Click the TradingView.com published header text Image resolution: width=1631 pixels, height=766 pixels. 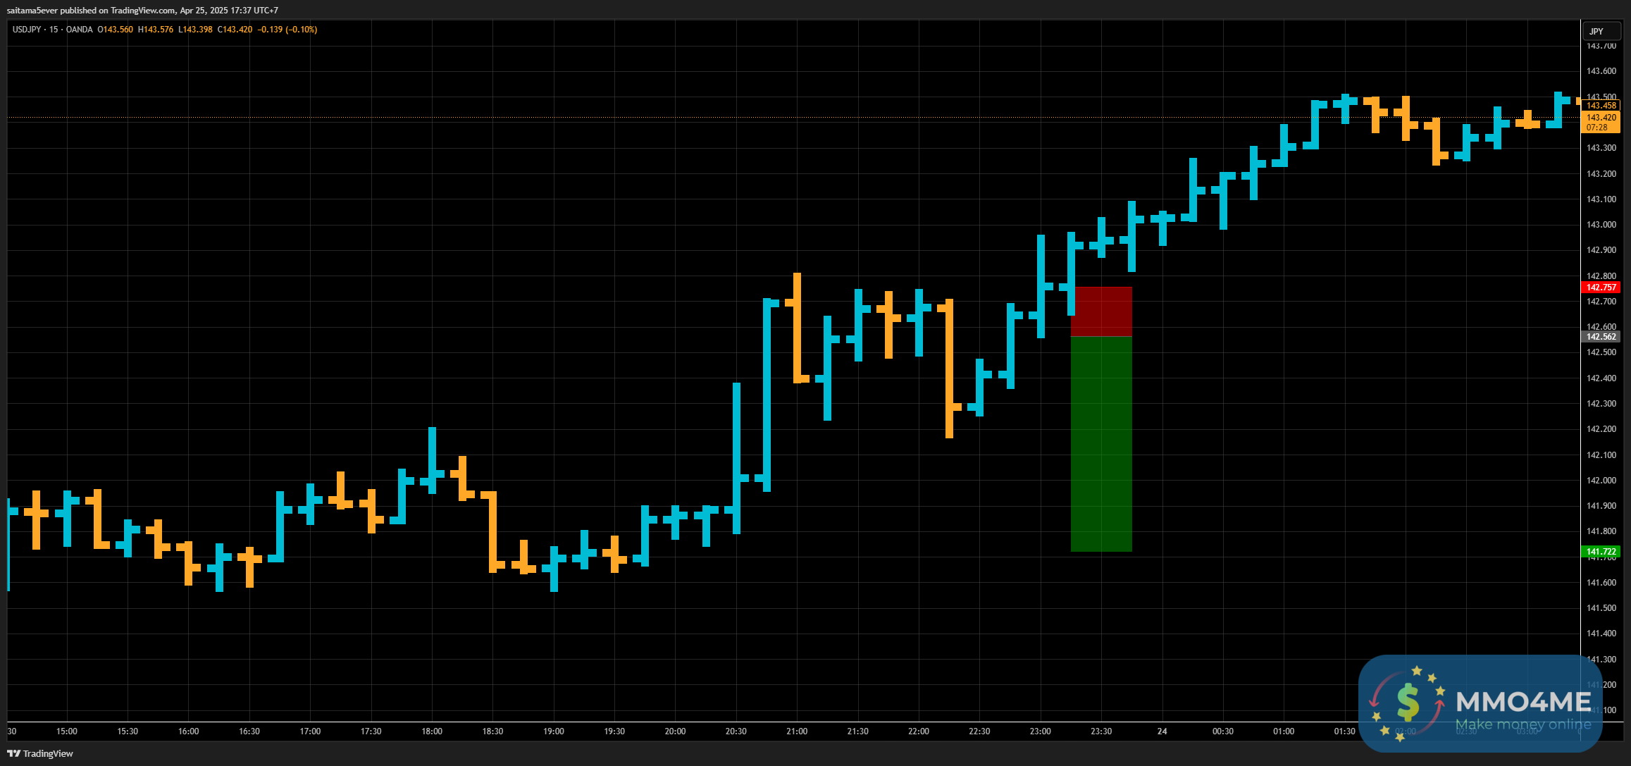click(143, 11)
